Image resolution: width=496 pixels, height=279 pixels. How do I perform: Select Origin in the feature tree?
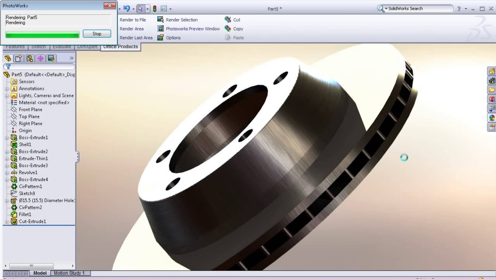(x=25, y=131)
